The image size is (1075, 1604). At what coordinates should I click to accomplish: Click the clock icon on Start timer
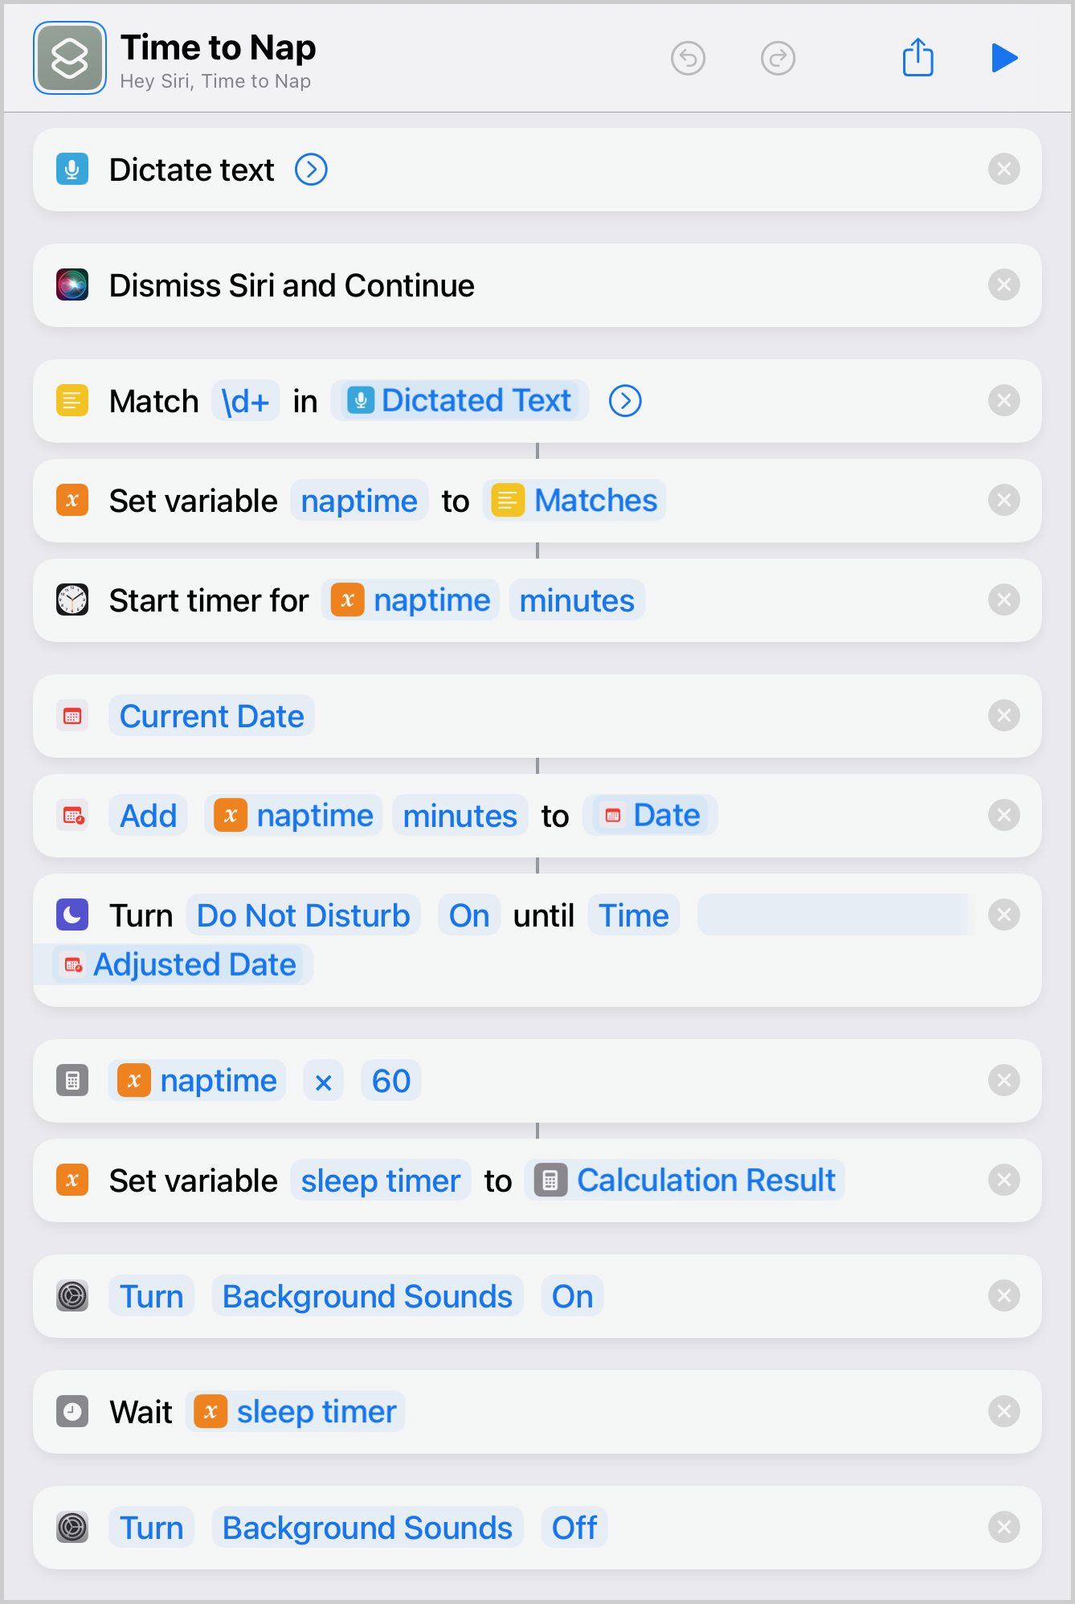tap(72, 600)
